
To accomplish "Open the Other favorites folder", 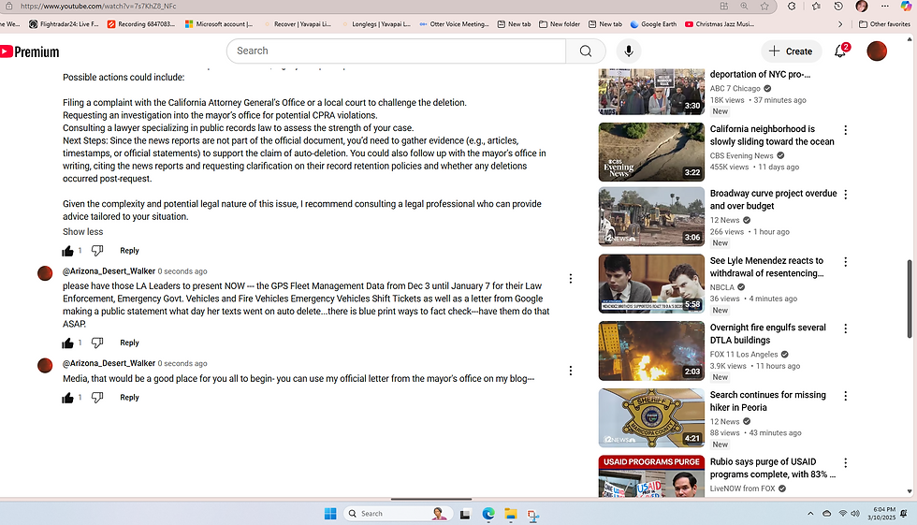I will [x=884, y=24].
